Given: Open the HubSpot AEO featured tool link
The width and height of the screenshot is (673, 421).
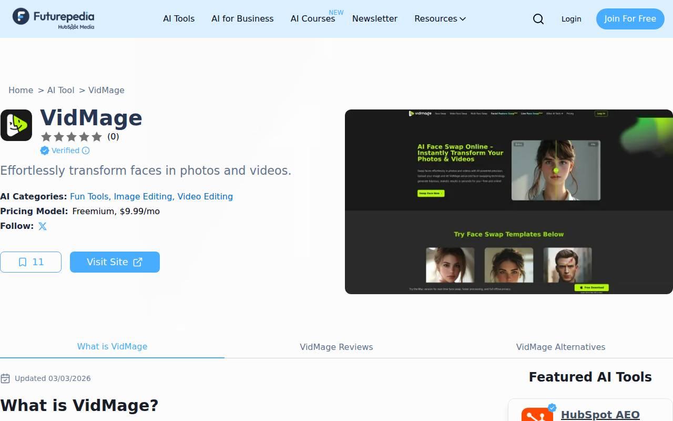Looking at the screenshot, I should pos(600,415).
